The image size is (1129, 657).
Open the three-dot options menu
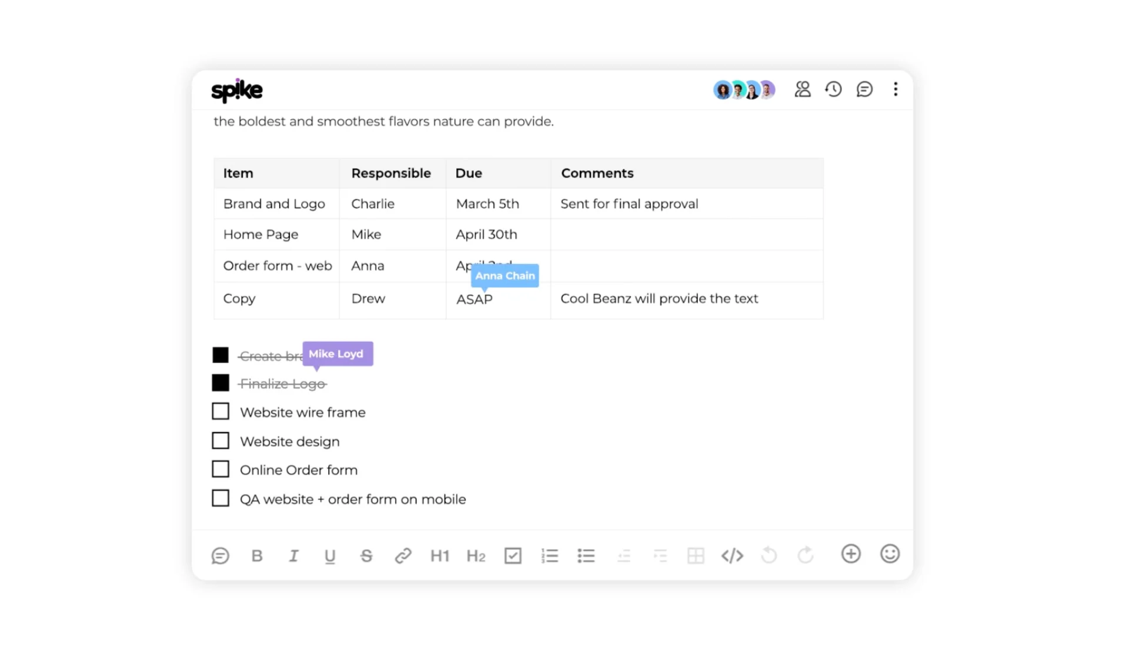[895, 89]
